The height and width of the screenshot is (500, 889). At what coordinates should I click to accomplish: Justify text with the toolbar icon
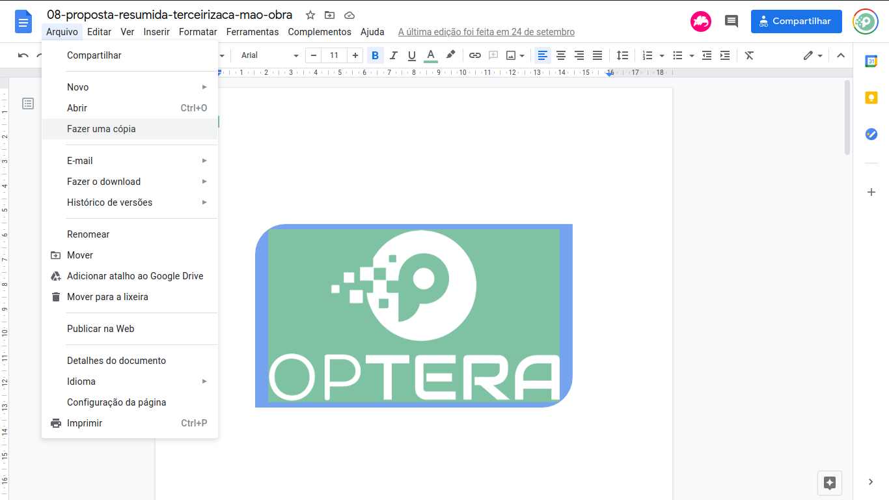pos(597,55)
